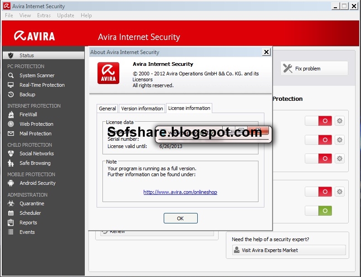
Task: Click Web Protection globe icon
Action: pyautogui.click(x=10, y=124)
